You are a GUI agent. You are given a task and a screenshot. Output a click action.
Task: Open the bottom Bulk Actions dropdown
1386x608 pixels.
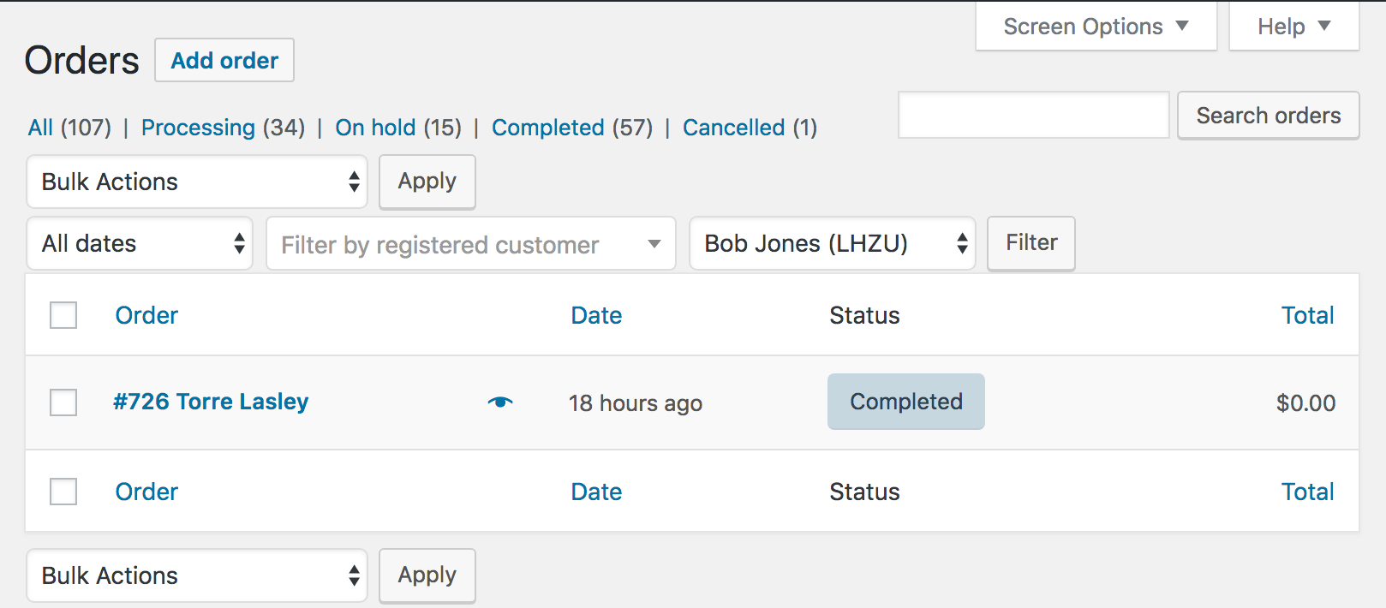coord(197,575)
